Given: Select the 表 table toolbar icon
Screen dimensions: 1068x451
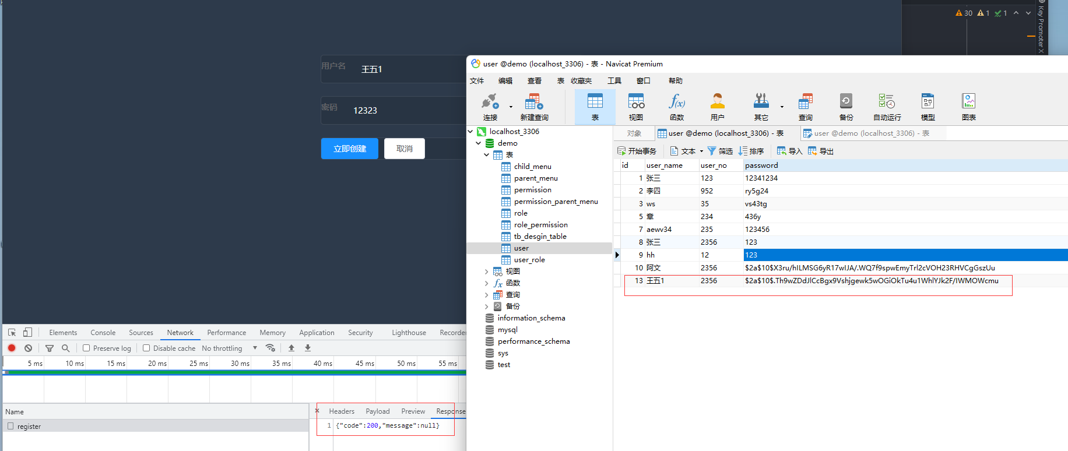Looking at the screenshot, I should [595, 102].
